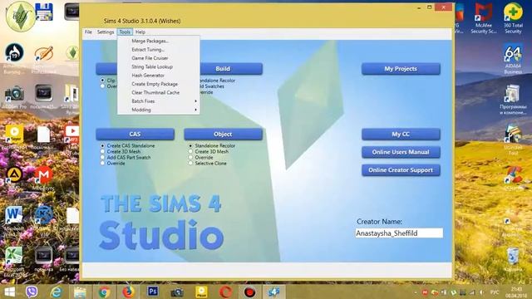The width and height of the screenshot is (532, 299).
Task: Open the My CC button
Action: [401, 135]
